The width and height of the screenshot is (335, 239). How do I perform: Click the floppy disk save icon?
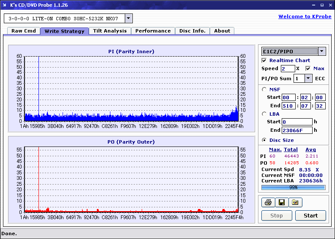click(x=281, y=203)
